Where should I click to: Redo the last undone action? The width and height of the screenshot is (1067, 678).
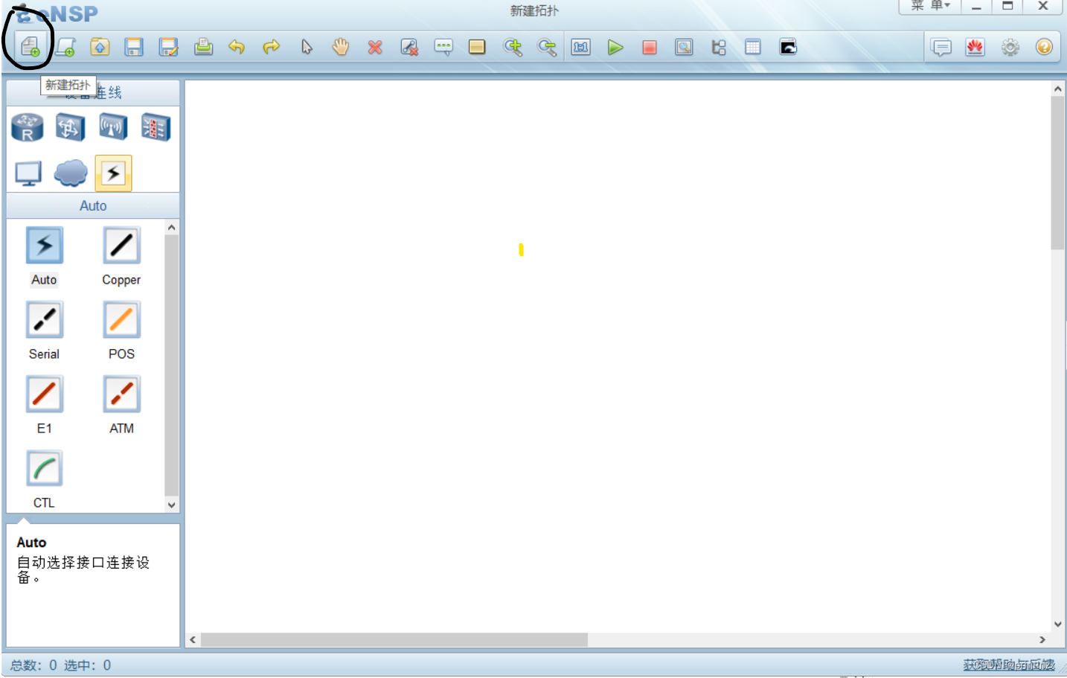pos(272,48)
